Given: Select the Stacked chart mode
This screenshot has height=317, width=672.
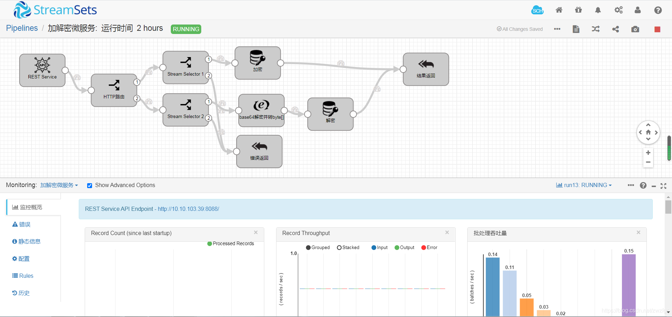Looking at the screenshot, I should pyautogui.click(x=348, y=247).
